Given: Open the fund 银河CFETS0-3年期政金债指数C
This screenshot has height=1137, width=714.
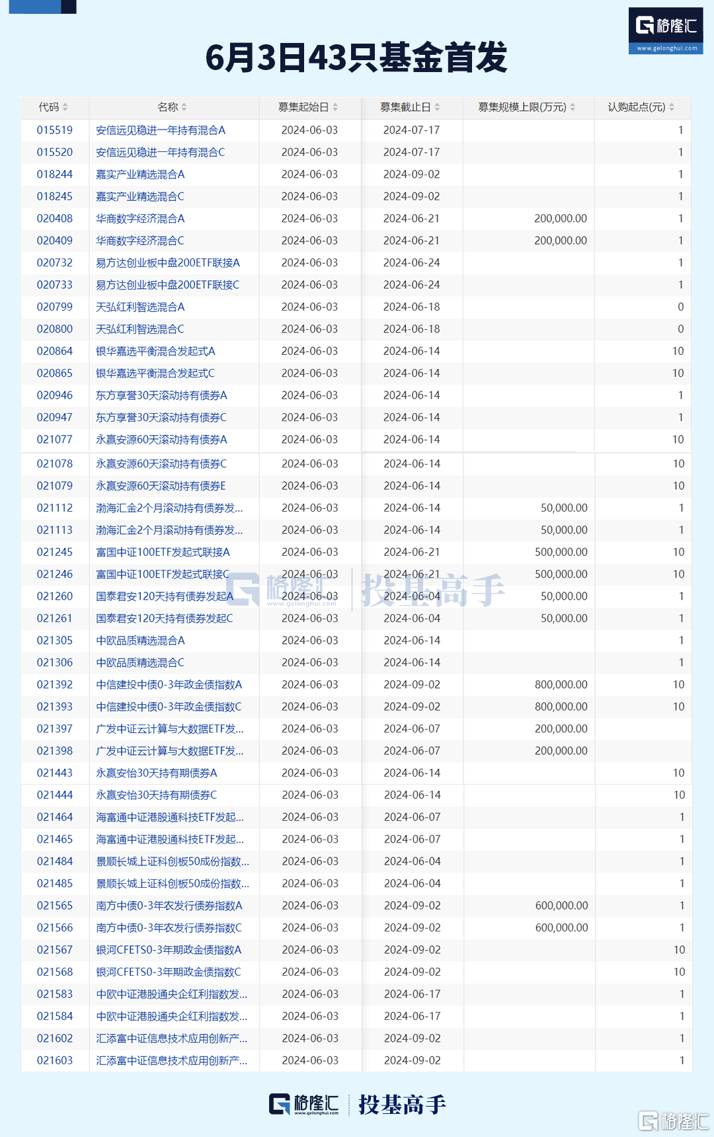Looking at the screenshot, I should 169,972.
